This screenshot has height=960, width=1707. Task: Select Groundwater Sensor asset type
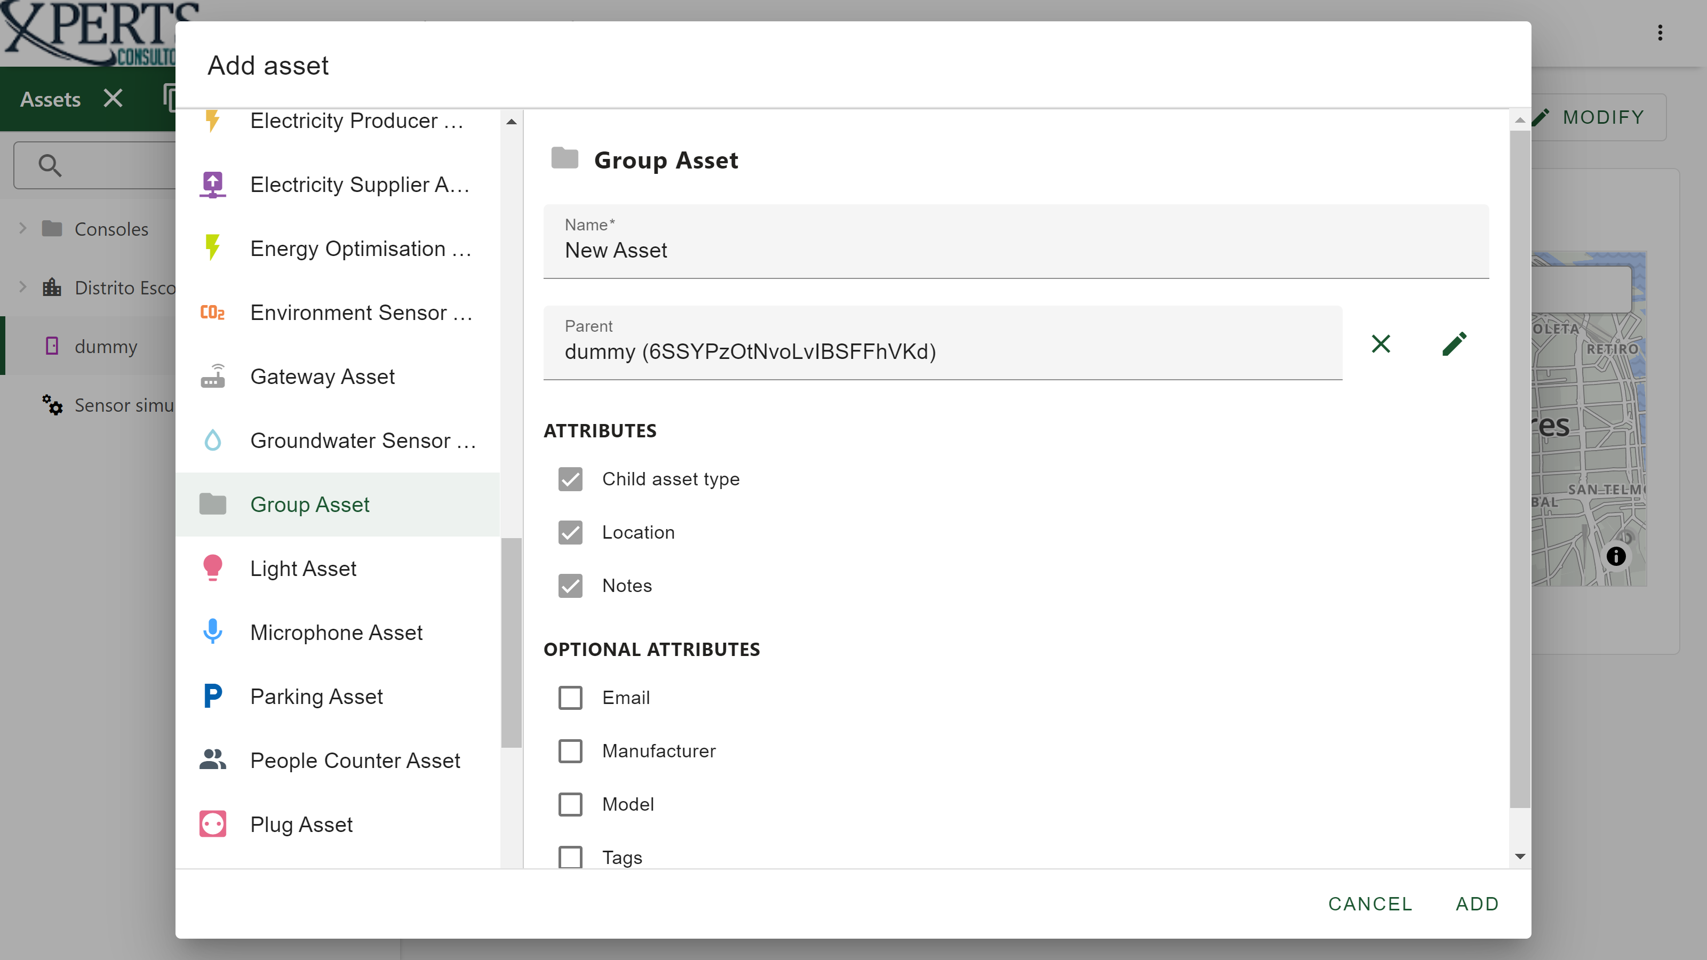click(338, 440)
